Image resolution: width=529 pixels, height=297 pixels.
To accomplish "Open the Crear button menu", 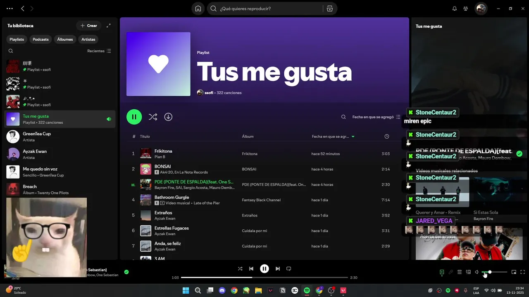I will tap(88, 26).
